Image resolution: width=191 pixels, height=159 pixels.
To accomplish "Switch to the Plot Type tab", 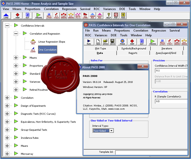I will pyautogui.click(x=100, y=48).
